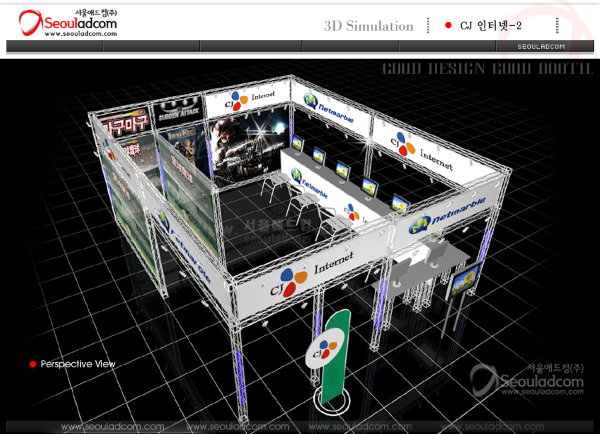This screenshot has width=600, height=434.
Task: Click the "CJ 인터넷-2" title text
Action: pos(491,25)
